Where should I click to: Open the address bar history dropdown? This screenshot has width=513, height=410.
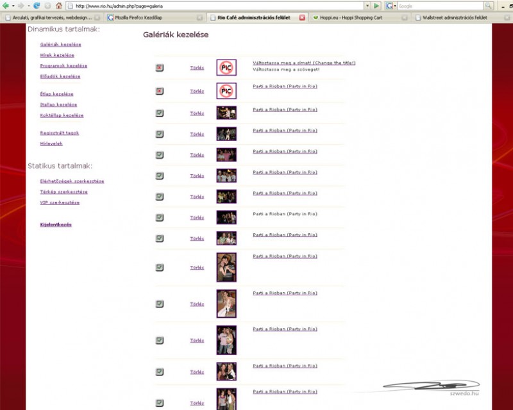click(367, 6)
